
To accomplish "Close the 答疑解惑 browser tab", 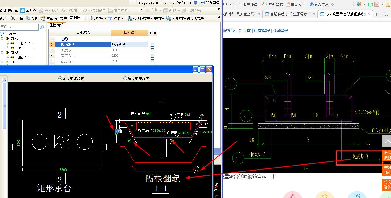I will coord(314,14).
